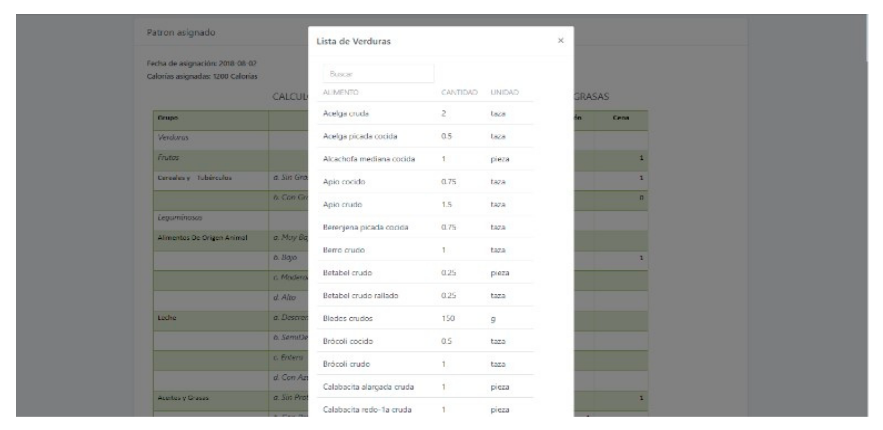
Task: Select the Acelga cruda row
Action: coord(346,113)
